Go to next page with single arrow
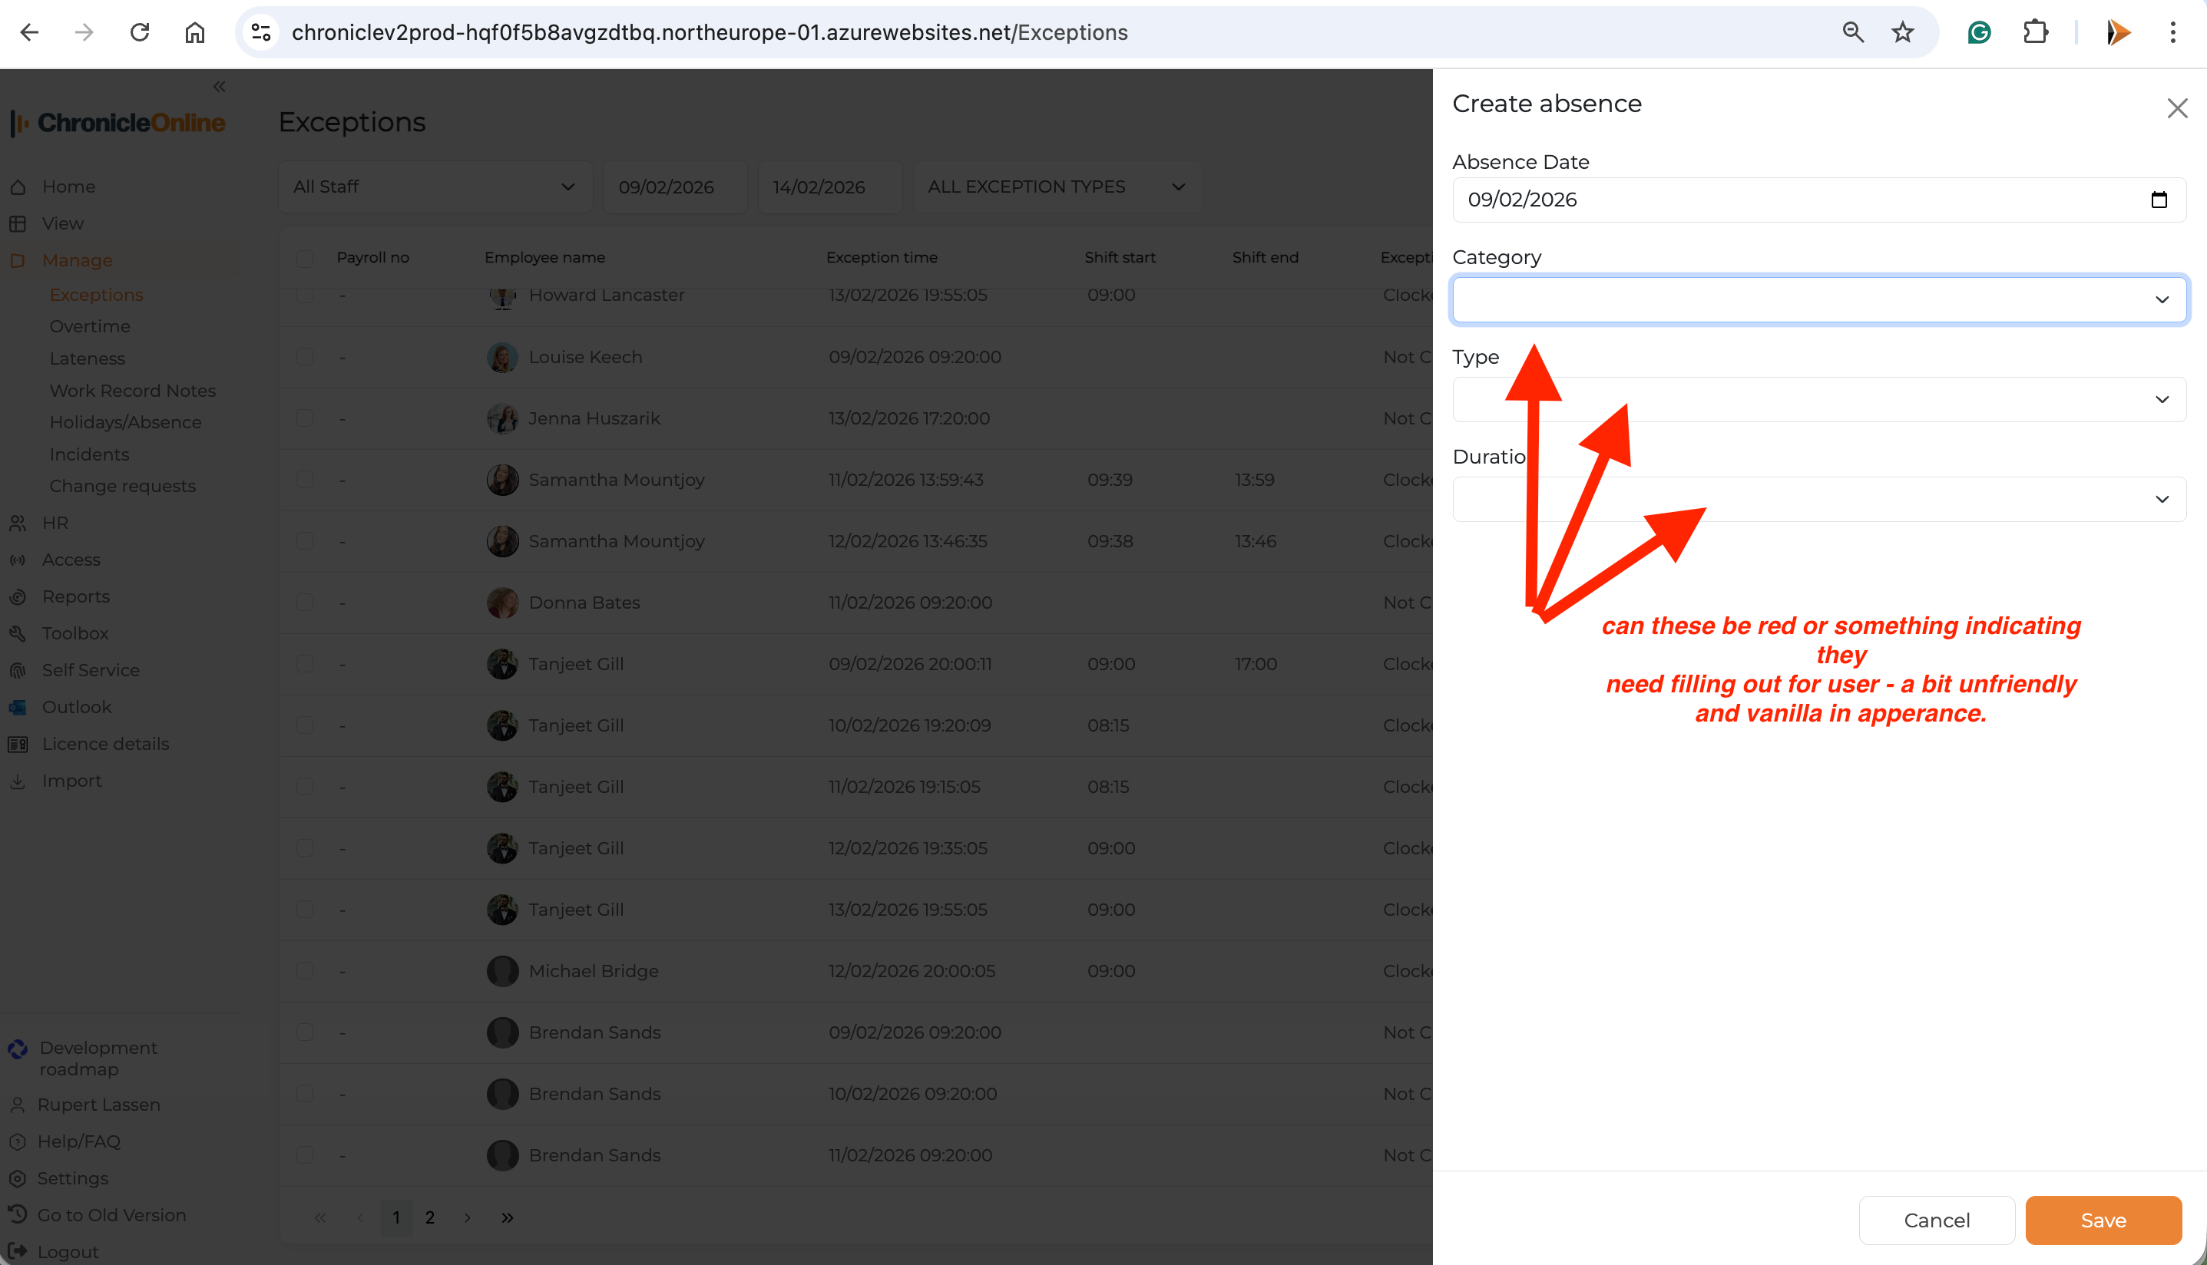2207x1265 pixels. [x=467, y=1217]
